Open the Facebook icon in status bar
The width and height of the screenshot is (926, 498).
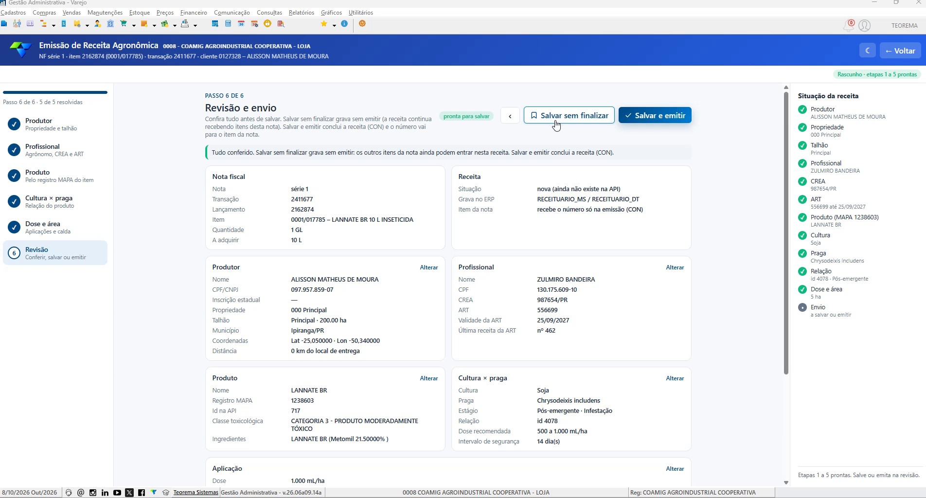(x=142, y=493)
